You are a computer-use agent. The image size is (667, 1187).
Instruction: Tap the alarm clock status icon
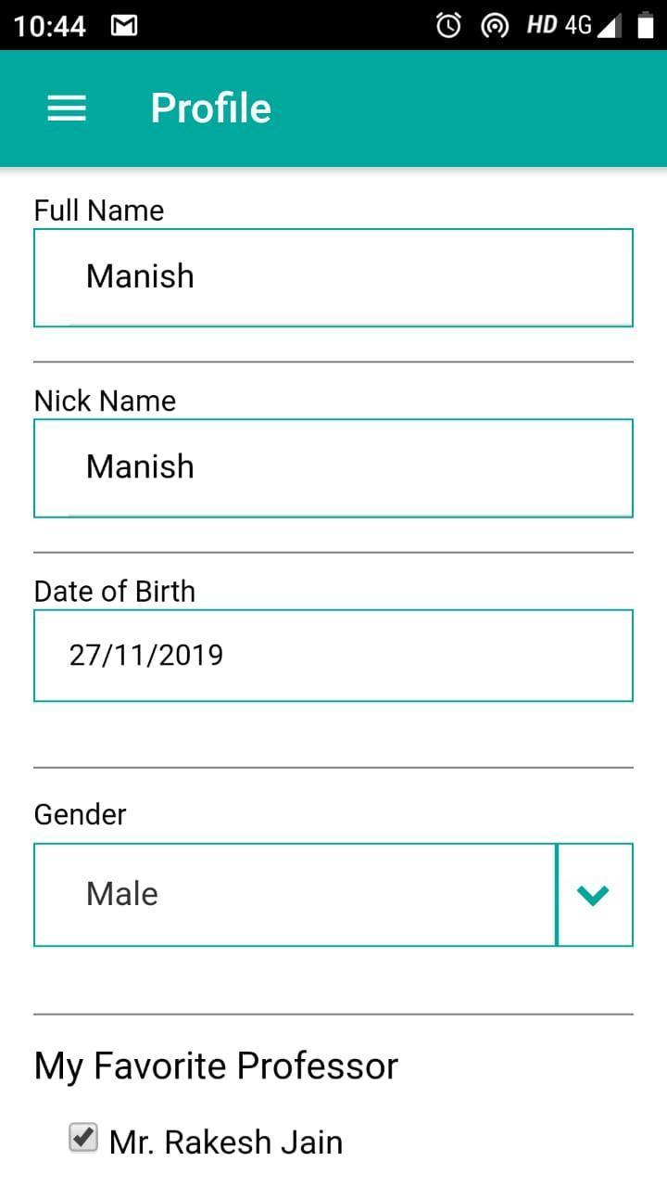pyautogui.click(x=448, y=26)
